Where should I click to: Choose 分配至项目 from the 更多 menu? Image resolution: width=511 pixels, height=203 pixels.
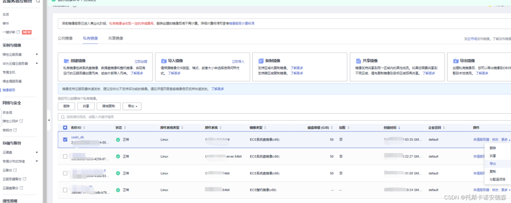click(x=497, y=179)
